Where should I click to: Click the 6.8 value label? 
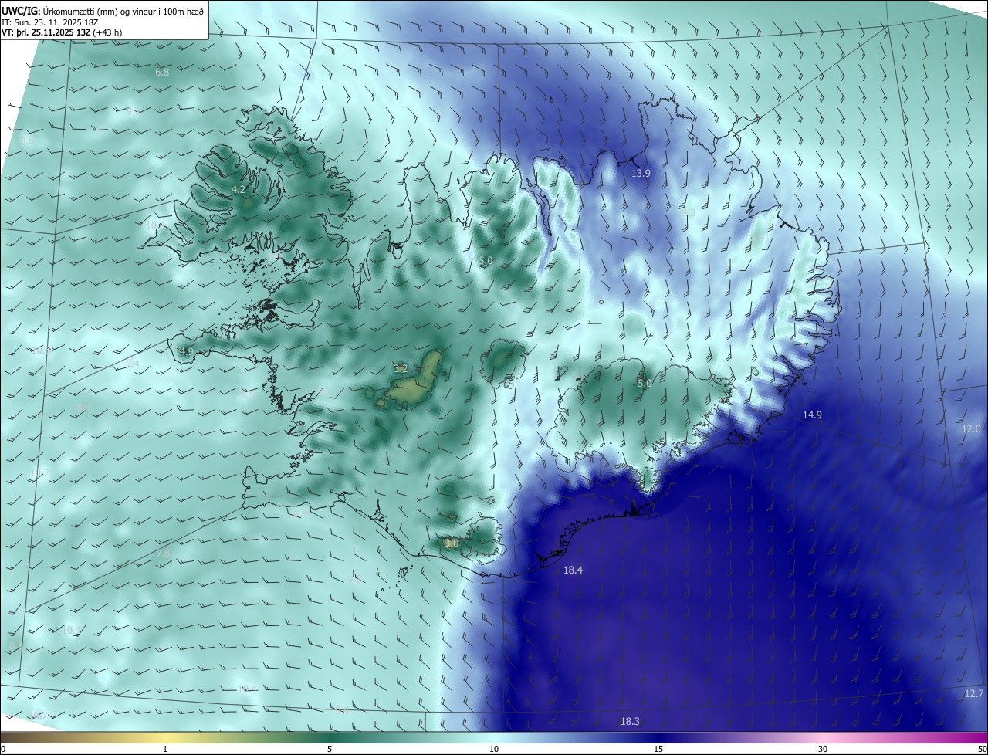(162, 73)
